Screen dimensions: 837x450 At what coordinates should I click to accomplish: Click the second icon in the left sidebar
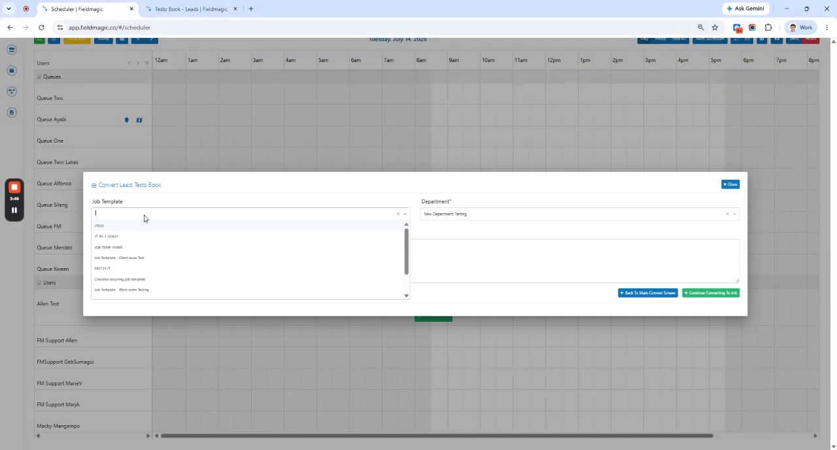click(12, 71)
